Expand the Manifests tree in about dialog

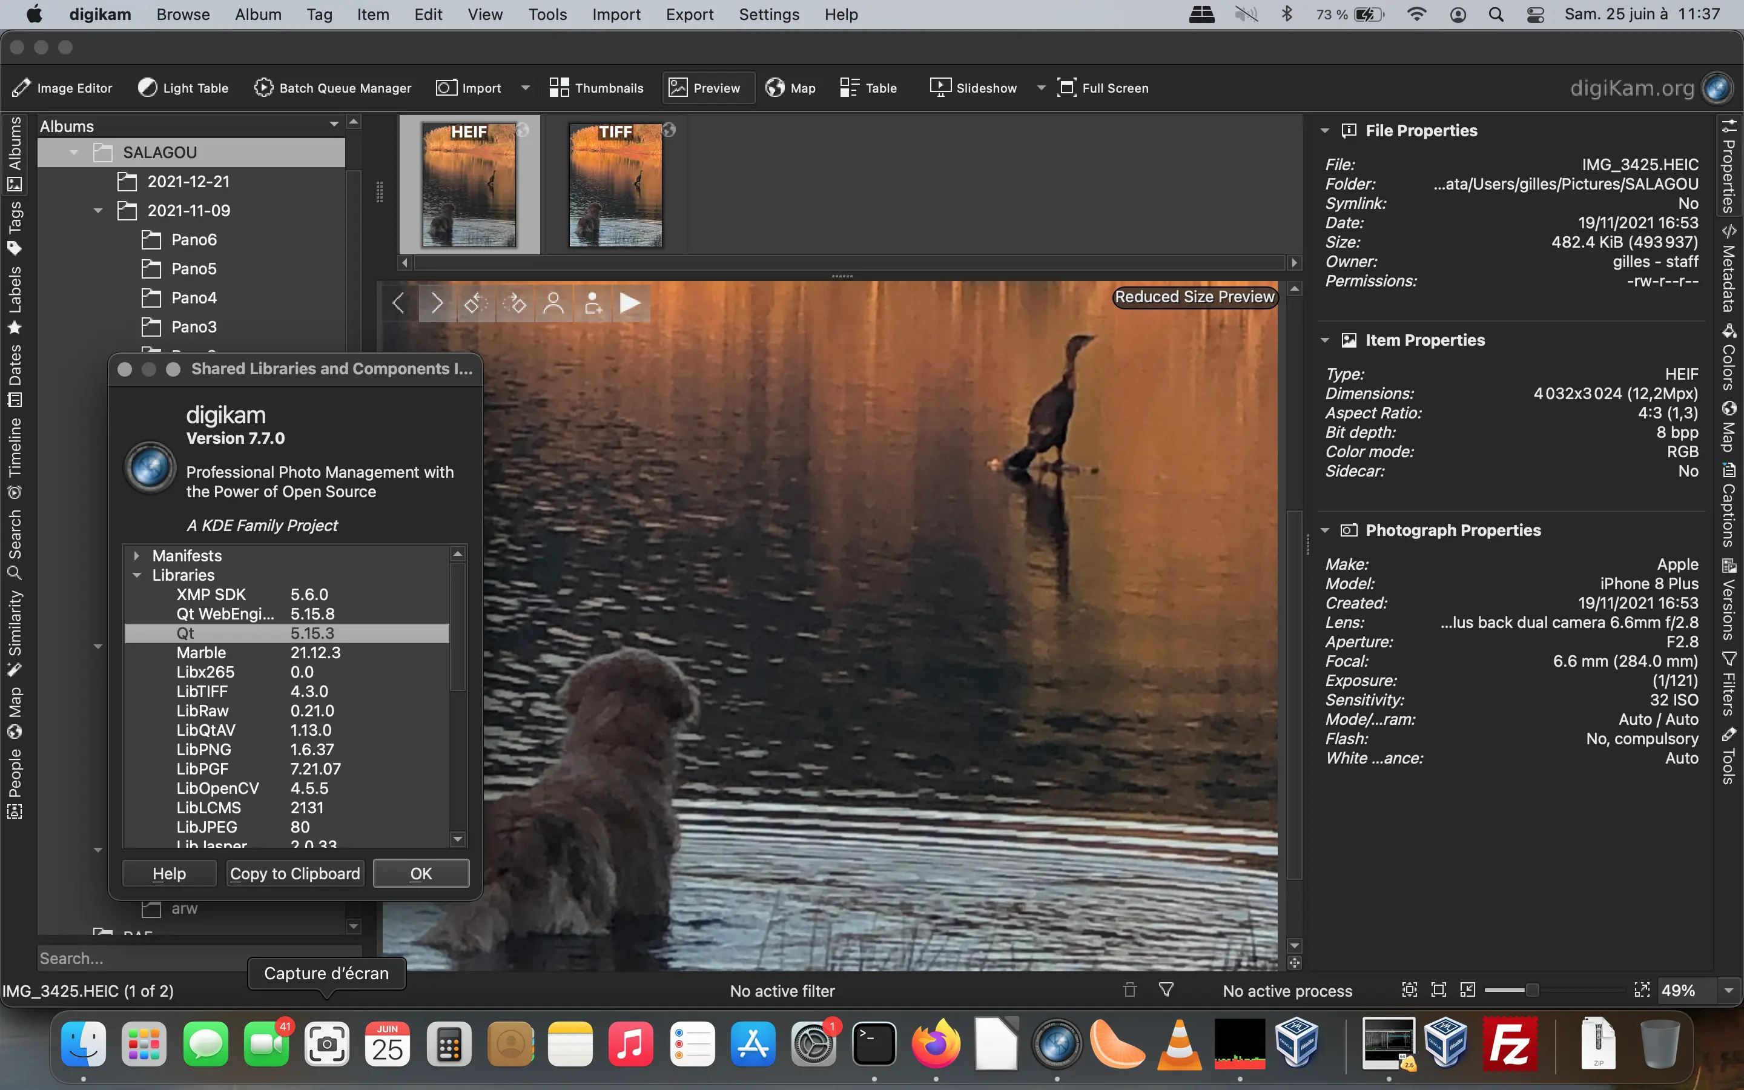click(137, 555)
